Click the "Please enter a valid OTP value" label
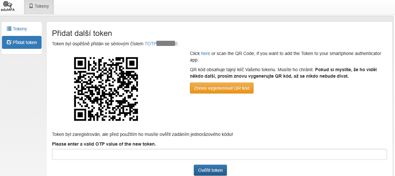This screenshot has width=395, height=176. pos(104,144)
